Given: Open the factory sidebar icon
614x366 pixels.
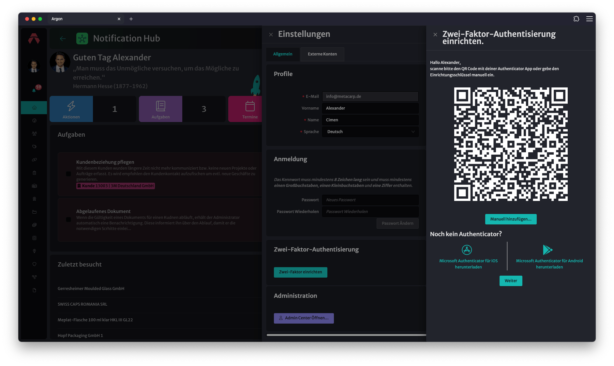Looking at the screenshot, I should [x=34, y=212].
